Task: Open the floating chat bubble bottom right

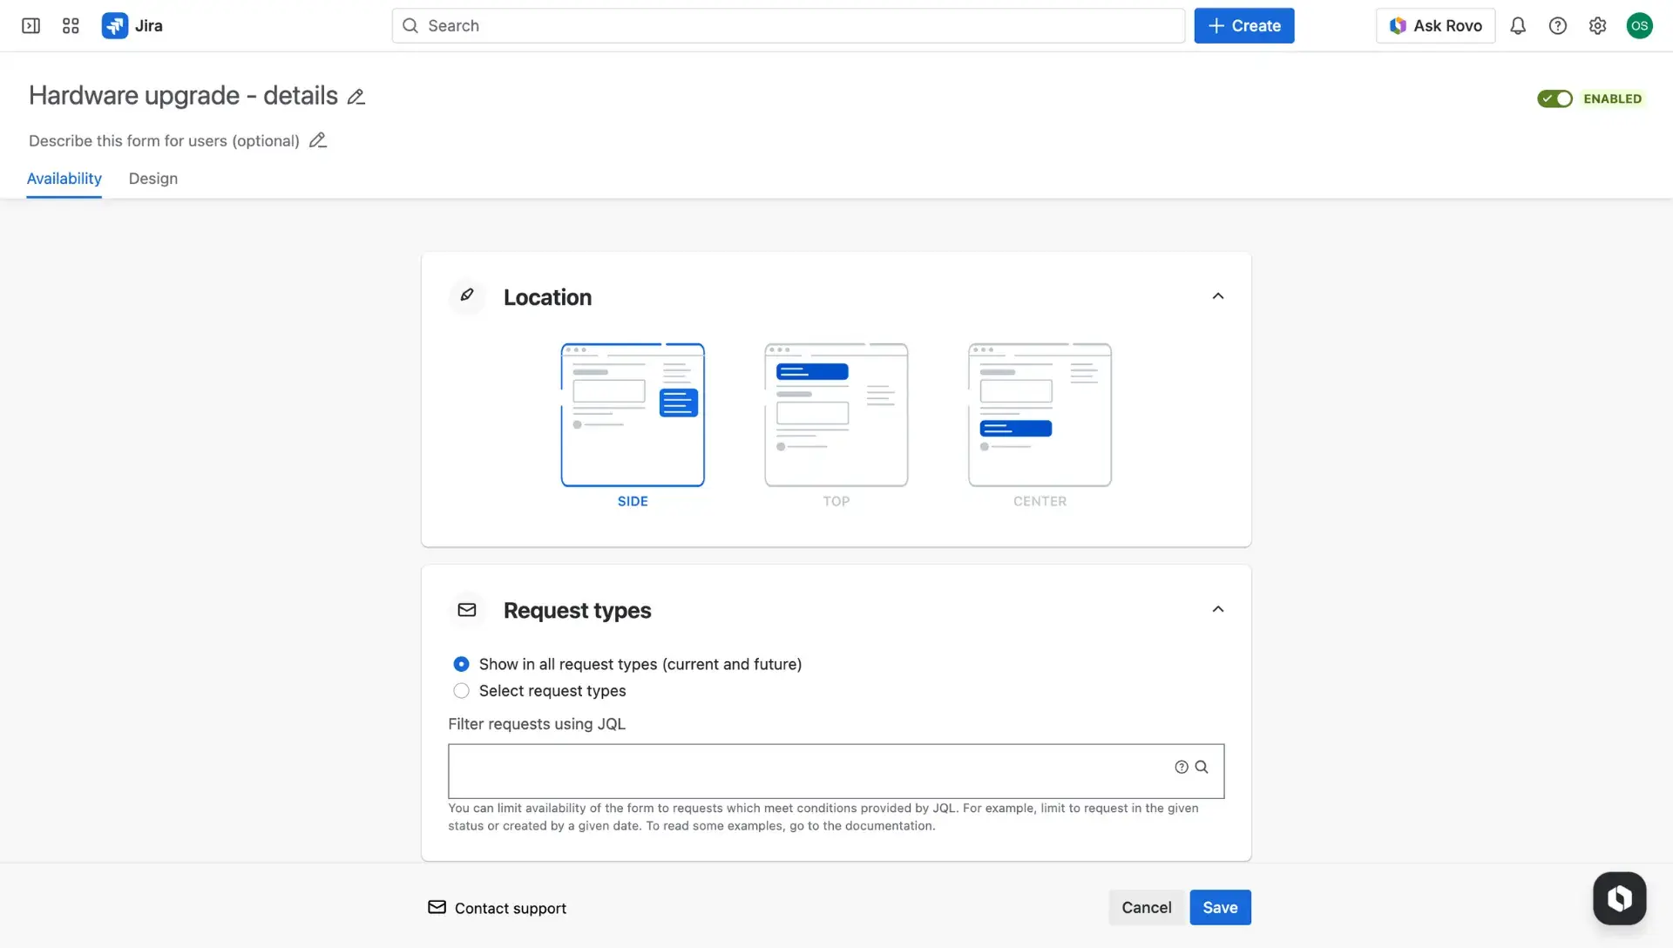Action: click(1619, 898)
